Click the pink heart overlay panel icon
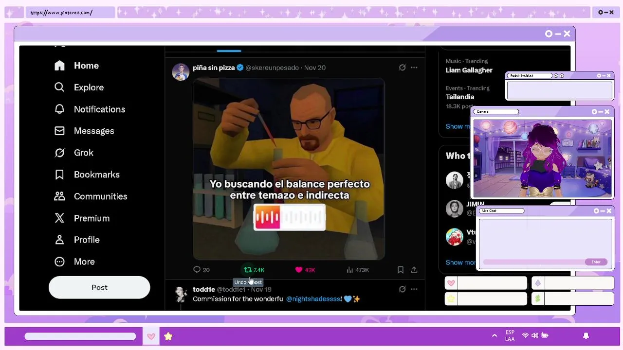This screenshot has height=350, width=623. [x=451, y=283]
